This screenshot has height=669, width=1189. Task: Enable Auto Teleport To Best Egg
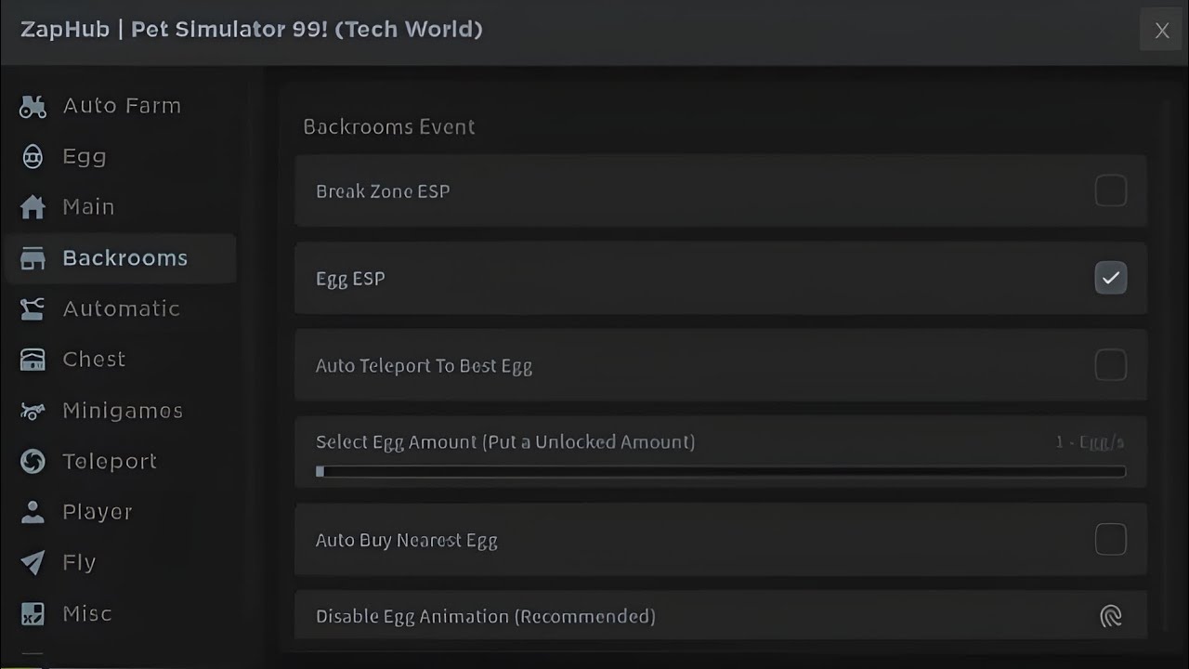[x=1110, y=365]
